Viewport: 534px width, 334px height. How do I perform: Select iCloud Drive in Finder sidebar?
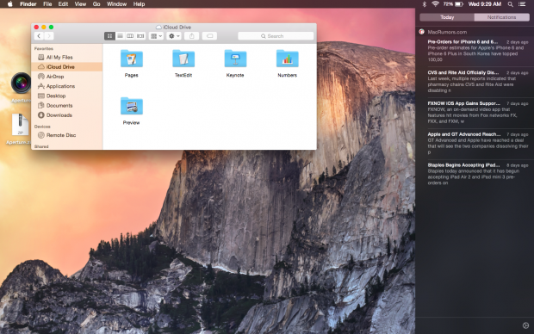(x=67, y=67)
